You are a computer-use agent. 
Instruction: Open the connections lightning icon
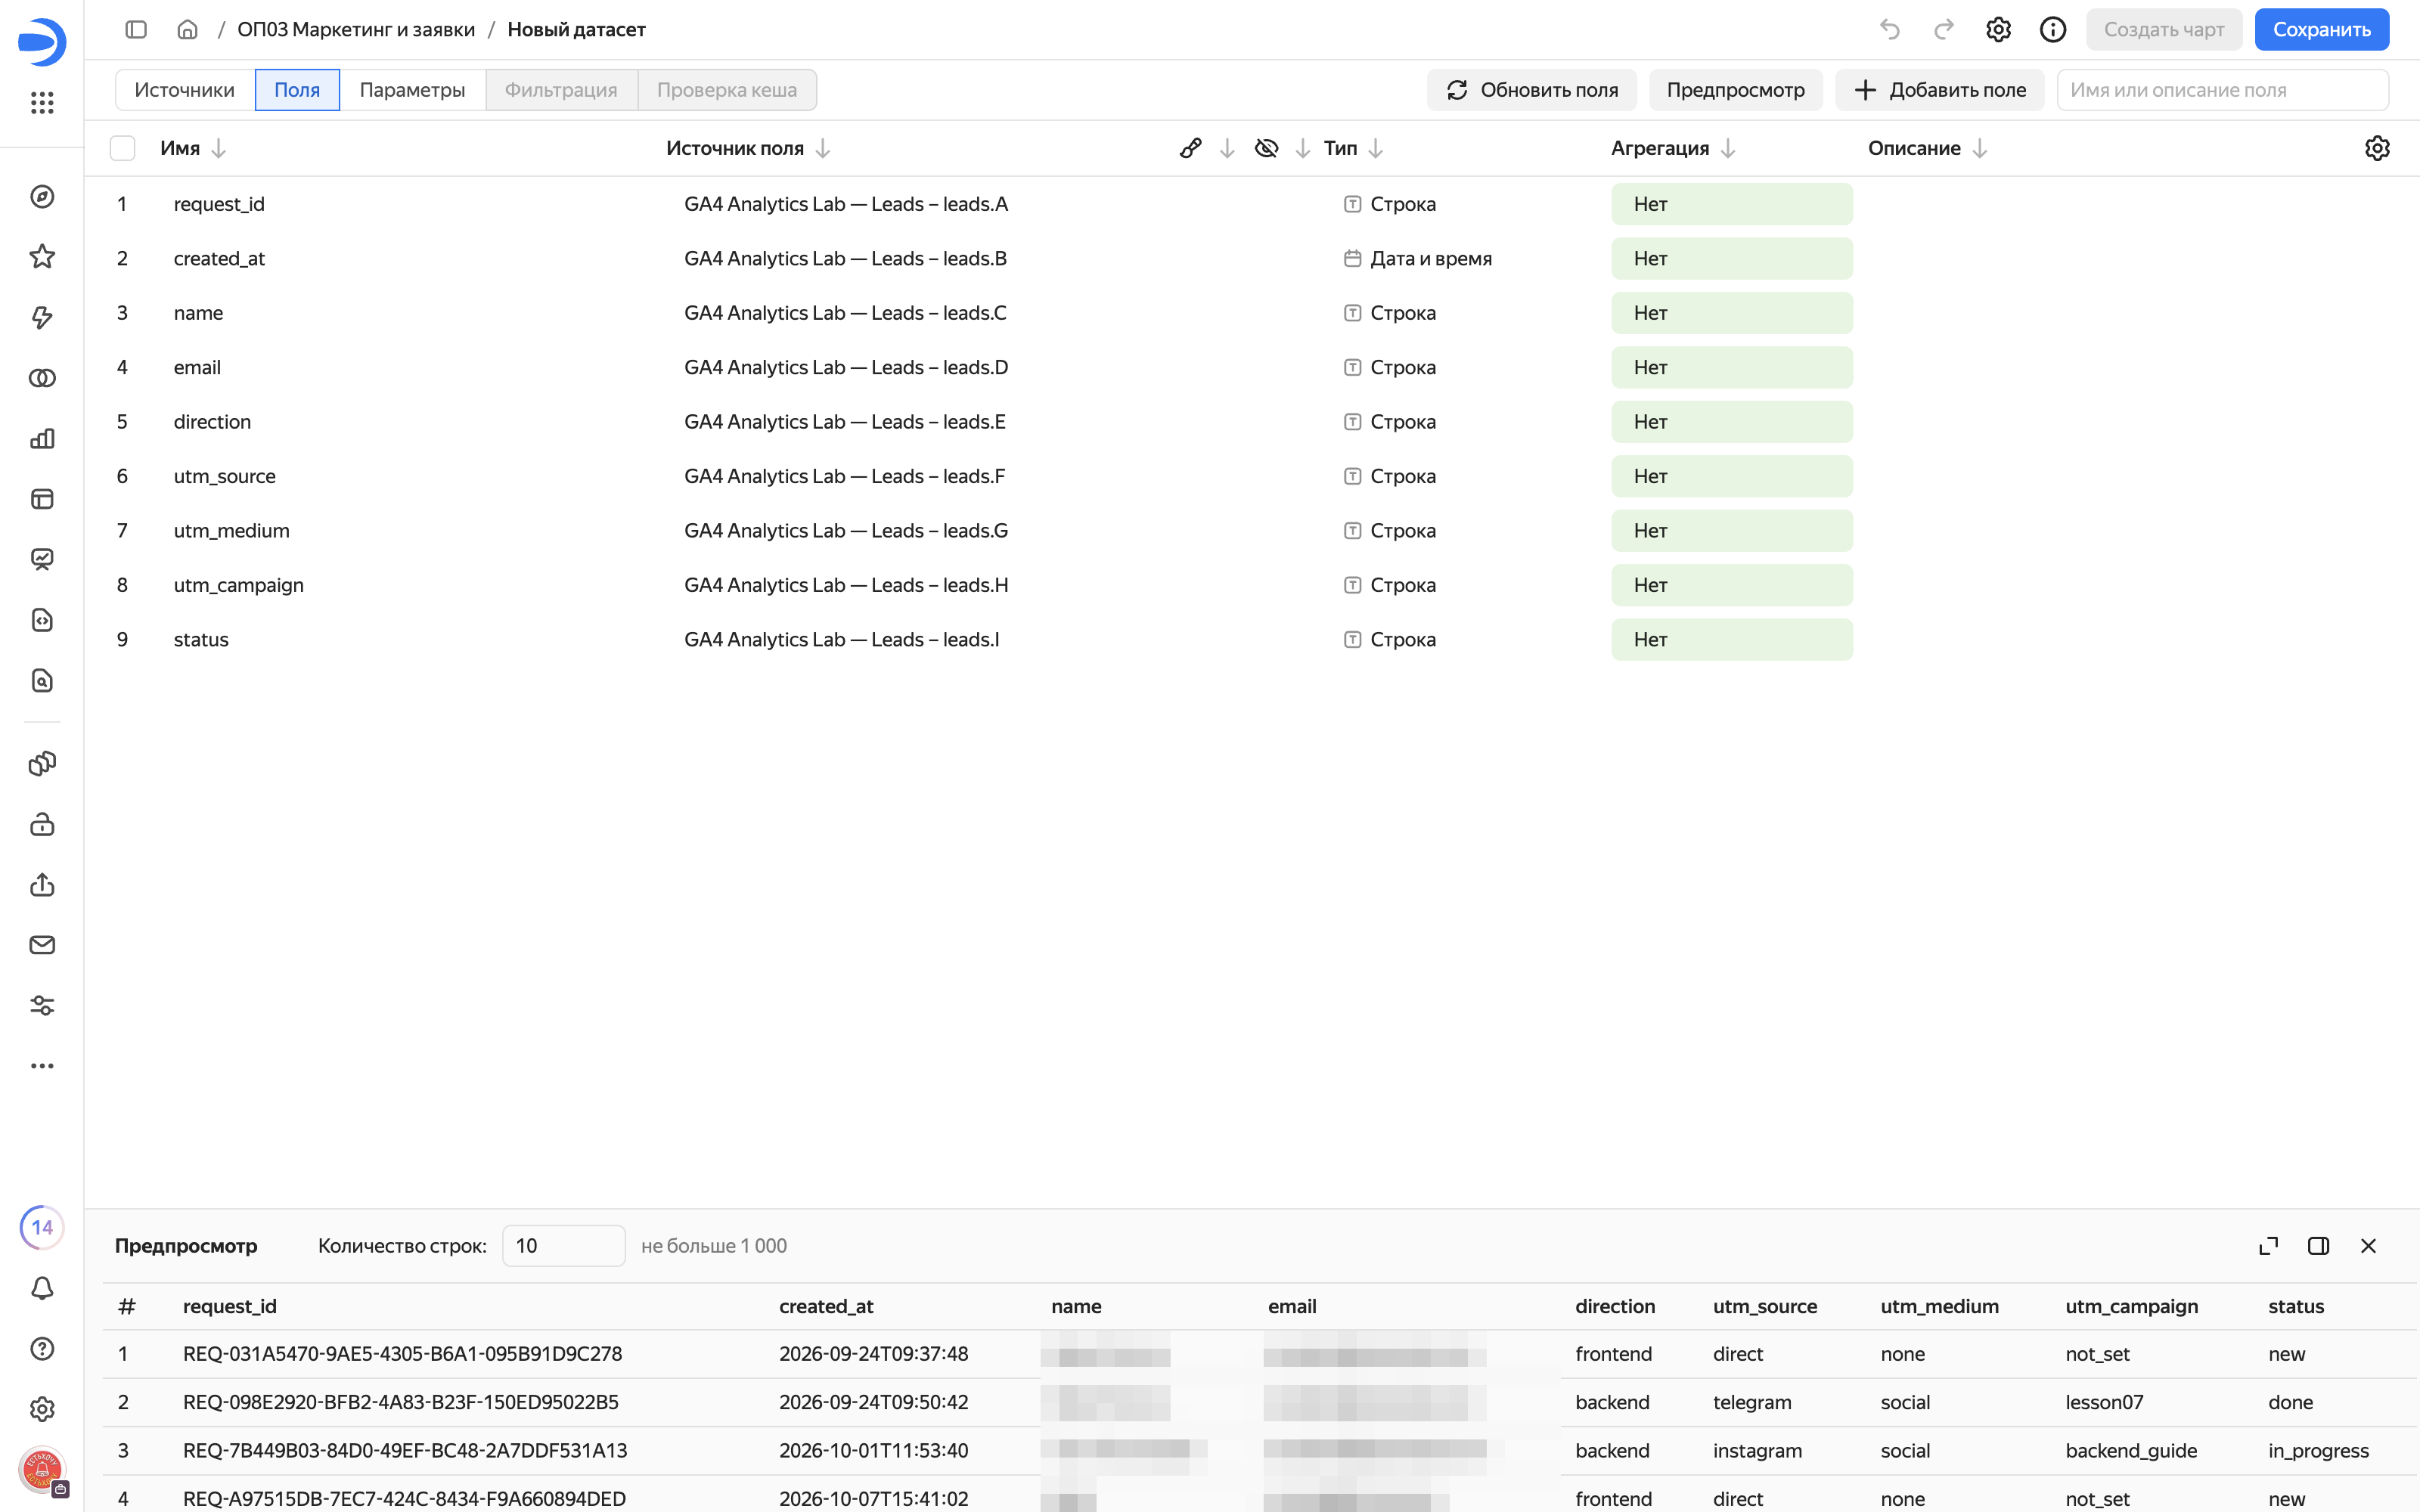pos(42,318)
